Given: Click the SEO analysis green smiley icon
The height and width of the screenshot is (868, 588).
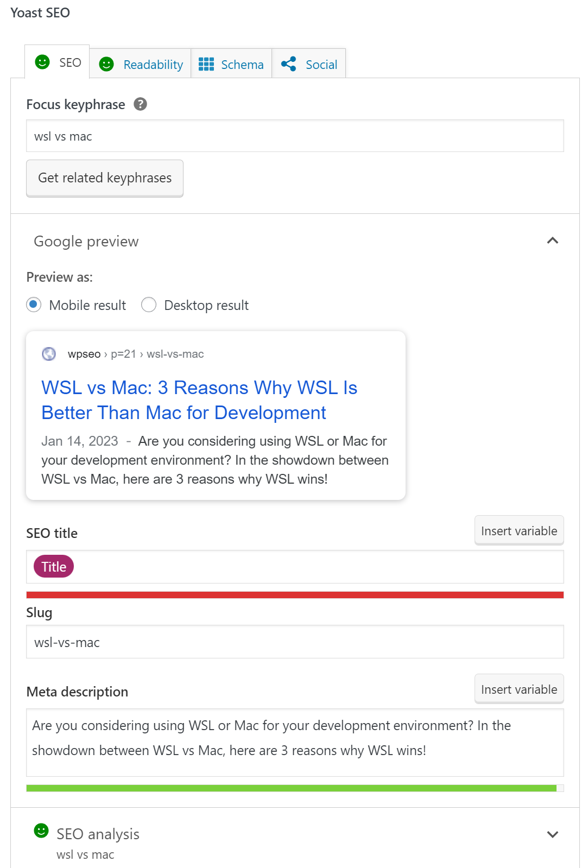Looking at the screenshot, I should pos(41,831).
